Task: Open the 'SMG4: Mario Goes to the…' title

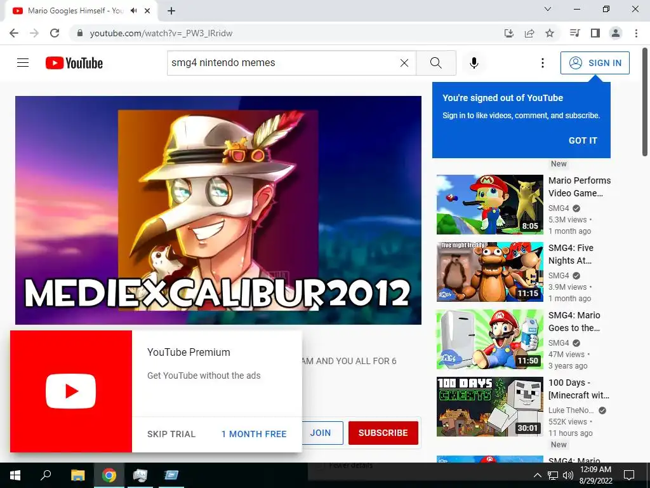Action: click(574, 321)
